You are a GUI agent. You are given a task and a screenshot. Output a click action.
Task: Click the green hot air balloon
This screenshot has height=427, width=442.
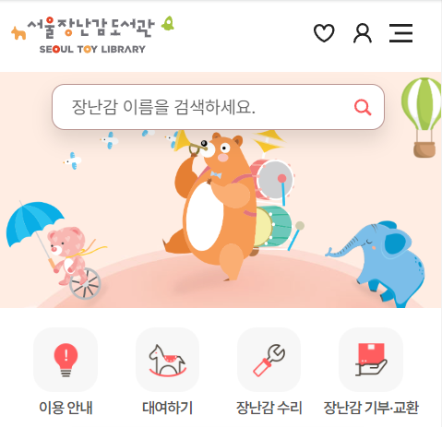(422, 117)
